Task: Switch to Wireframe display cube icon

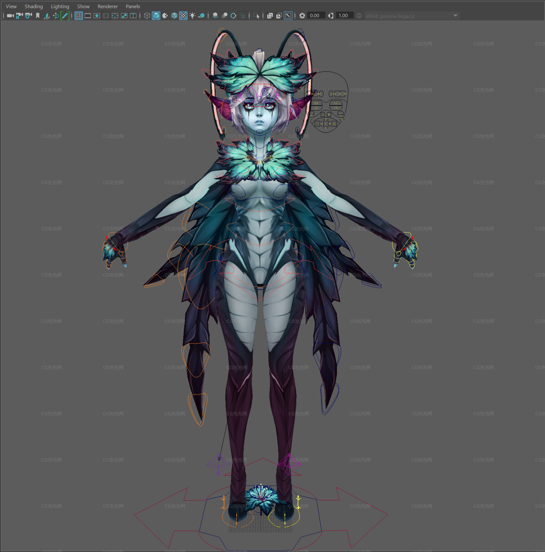Action: (x=147, y=16)
